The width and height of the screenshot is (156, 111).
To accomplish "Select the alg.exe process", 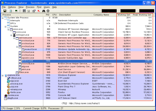I will point(25,67).
